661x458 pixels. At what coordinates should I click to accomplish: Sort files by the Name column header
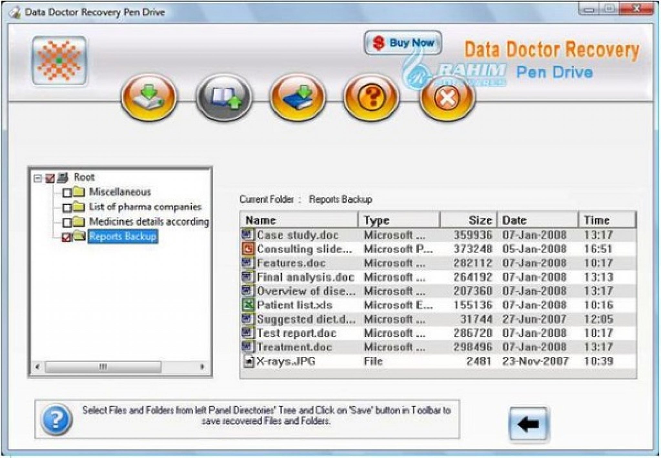pyautogui.click(x=299, y=220)
